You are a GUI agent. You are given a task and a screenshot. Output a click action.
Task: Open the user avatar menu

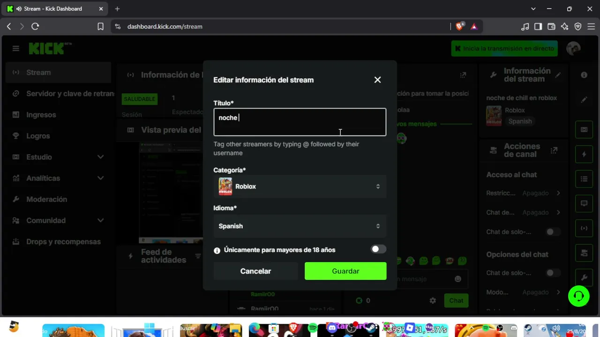pos(574,48)
